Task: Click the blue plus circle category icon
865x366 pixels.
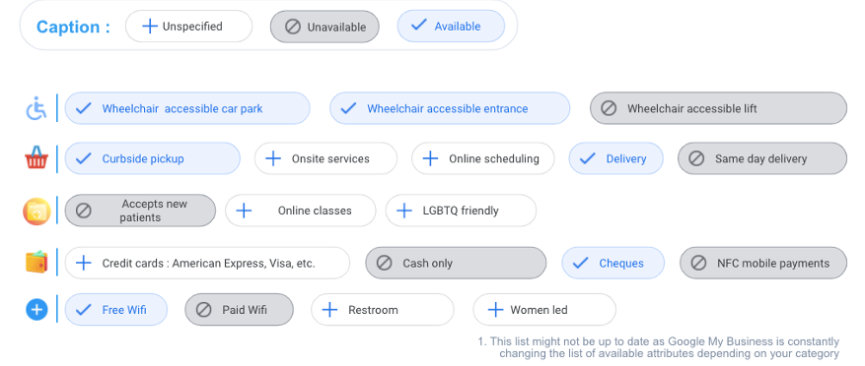Action: 36,310
